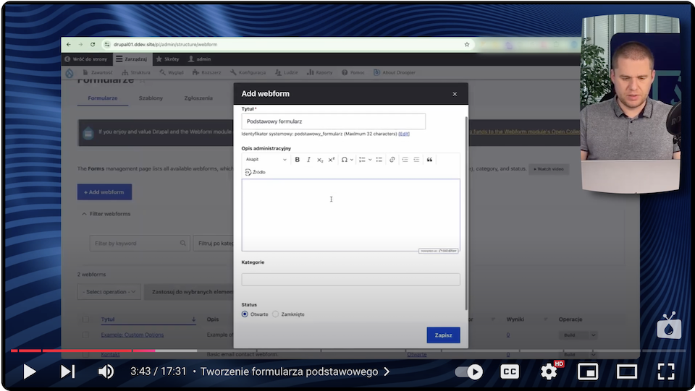The height and width of the screenshot is (391, 695).
Task: Toggle the autoplay switch
Action: point(469,371)
